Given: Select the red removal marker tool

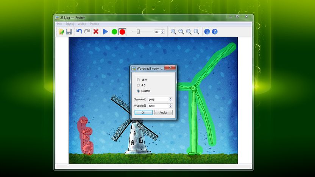Looking at the screenshot, I should 122,32.
